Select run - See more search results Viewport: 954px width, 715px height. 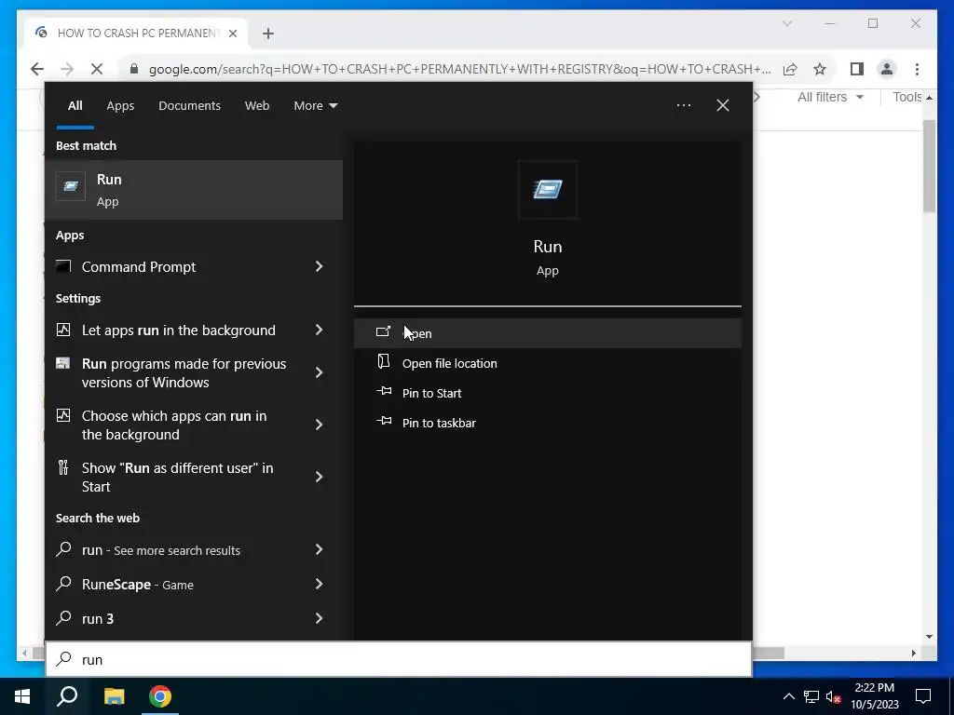160,550
